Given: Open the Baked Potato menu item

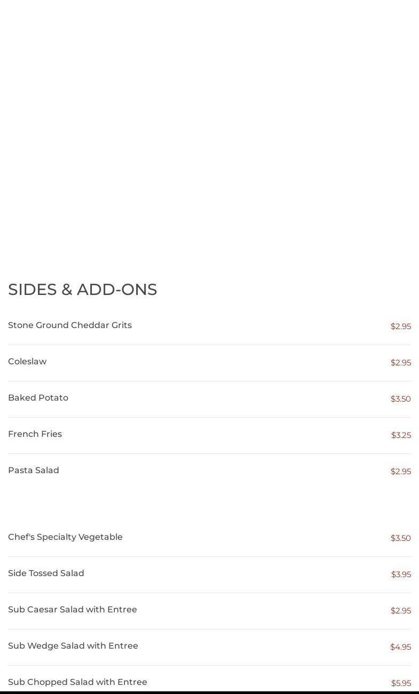Looking at the screenshot, I should pos(38,398).
